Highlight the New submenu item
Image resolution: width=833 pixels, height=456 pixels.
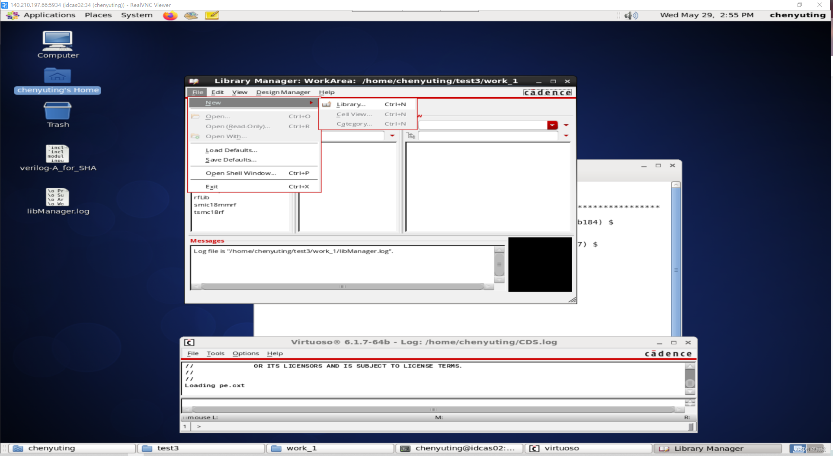(x=254, y=102)
